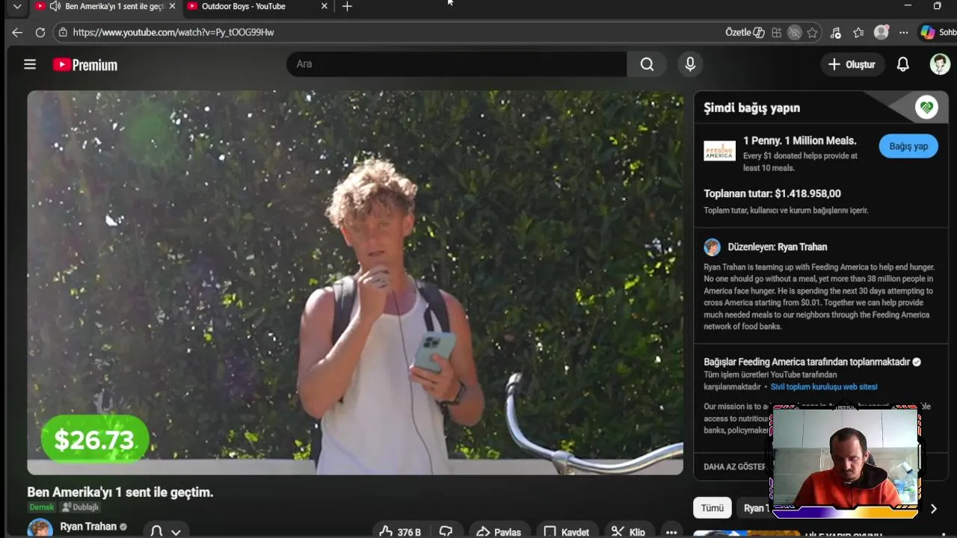Share the video via Paylaş
This screenshot has height=538, width=957.
[499, 532]
